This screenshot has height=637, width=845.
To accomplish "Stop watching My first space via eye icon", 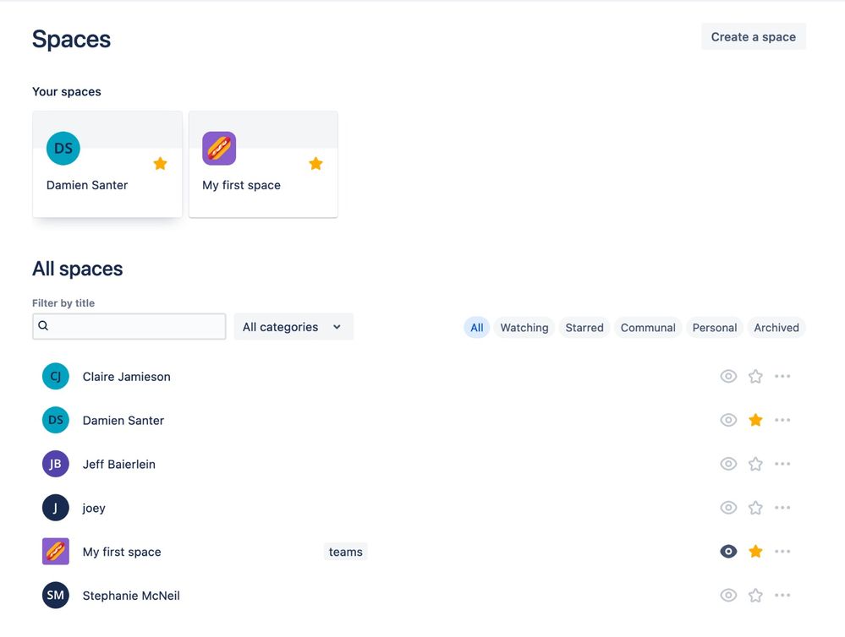I will tap(728, 551).
